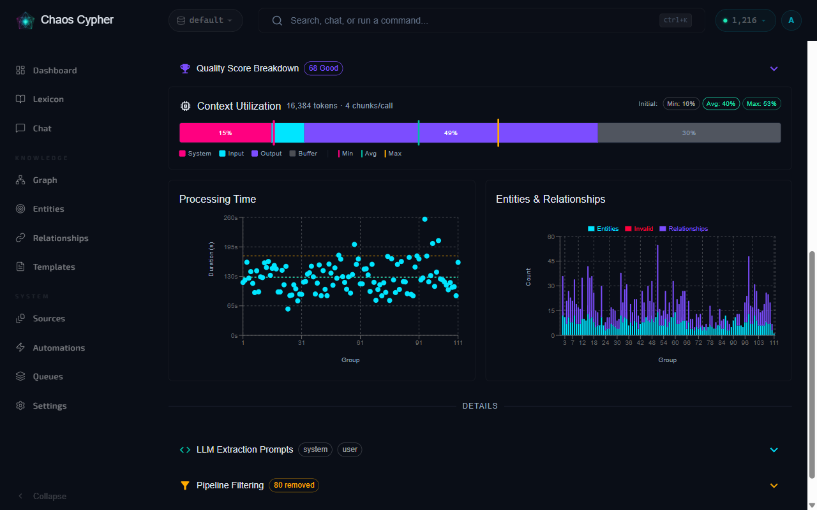Click the user prompt tag
The width and height of the screenshot is (817, 510).
point(350,449)
